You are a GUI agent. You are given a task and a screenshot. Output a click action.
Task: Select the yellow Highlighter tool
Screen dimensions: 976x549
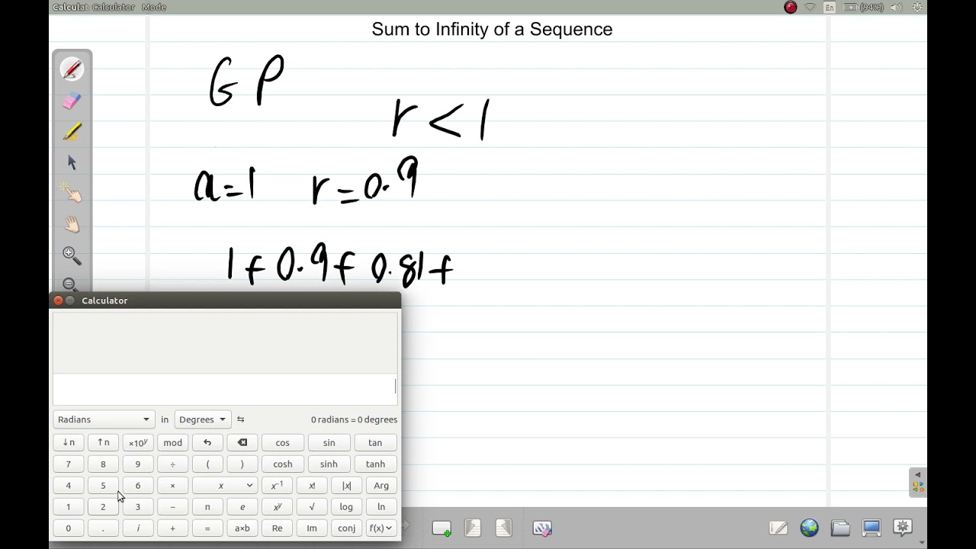coord(72,131)
